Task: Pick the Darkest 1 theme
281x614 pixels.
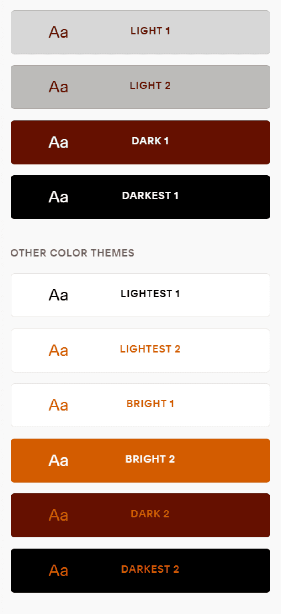Action: click(140, 197)
